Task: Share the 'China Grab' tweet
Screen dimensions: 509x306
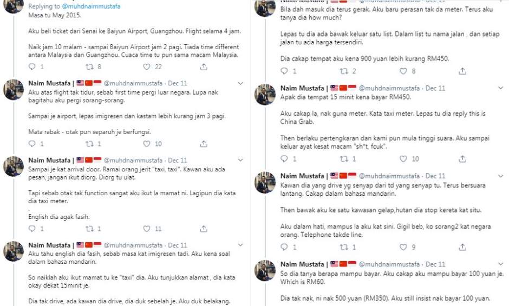Action: pyautogui.click(x=463, y=159)
